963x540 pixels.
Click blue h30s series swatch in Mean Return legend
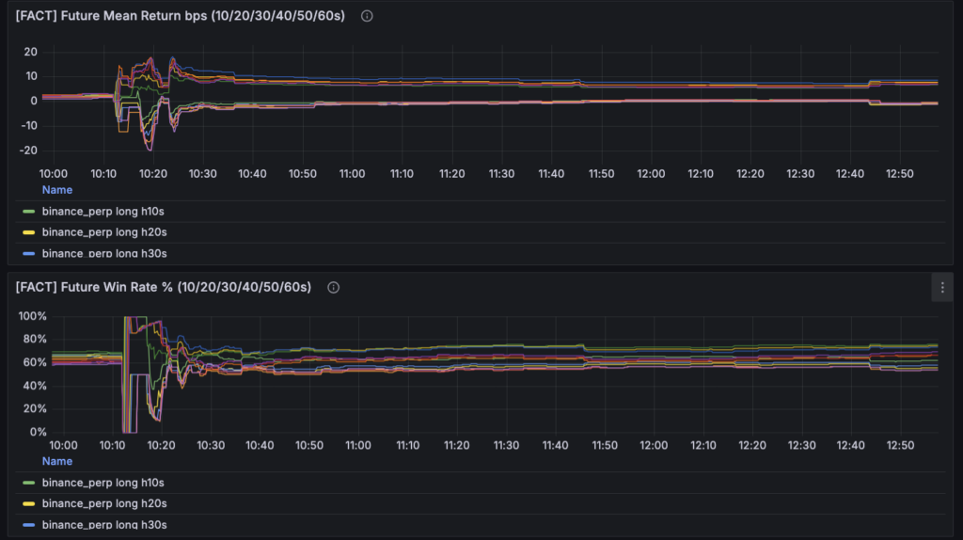tap(28, 253)
